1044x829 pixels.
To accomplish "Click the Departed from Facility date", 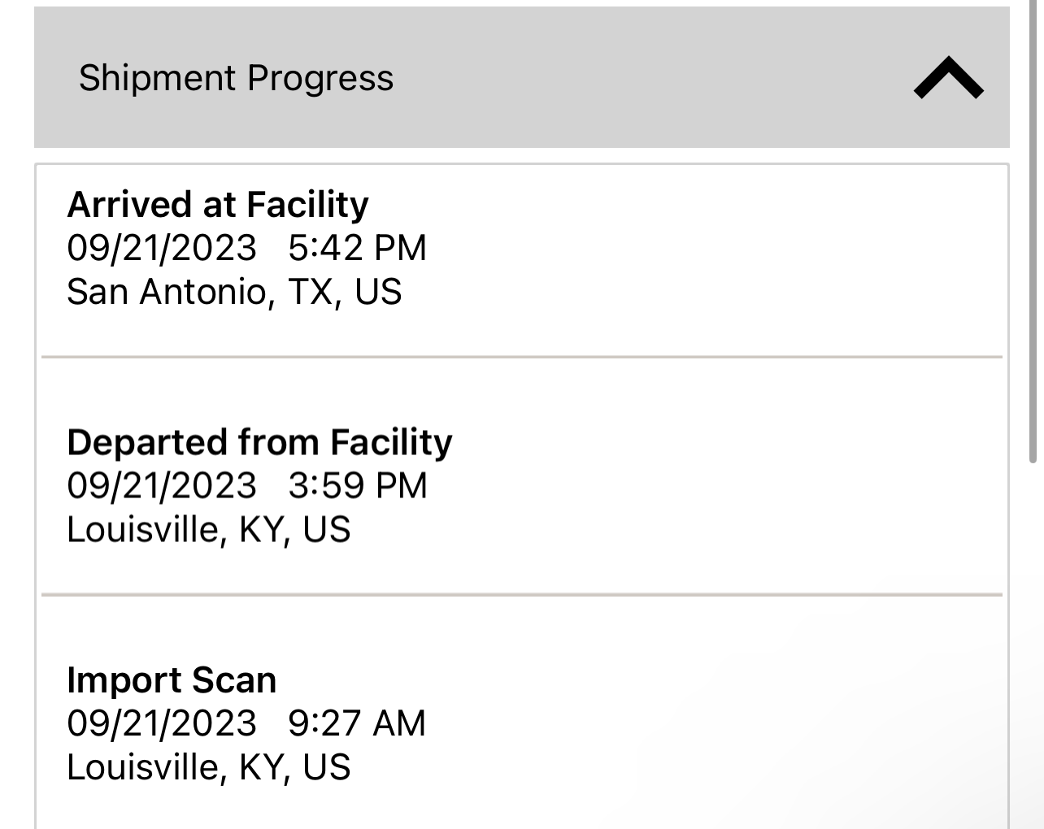I will coord(162,486).
